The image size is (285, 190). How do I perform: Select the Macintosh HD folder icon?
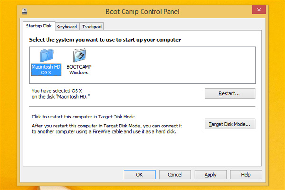pyautogui.click(x=47, y=55)
